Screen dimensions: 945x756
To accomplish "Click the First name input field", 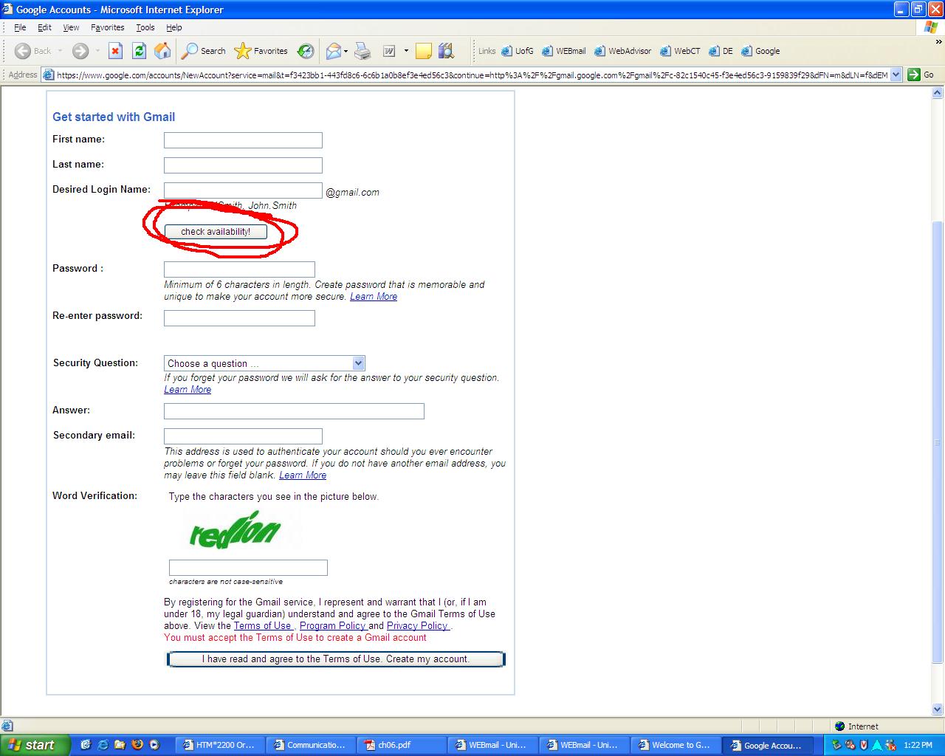I will (x=243, y=140).
